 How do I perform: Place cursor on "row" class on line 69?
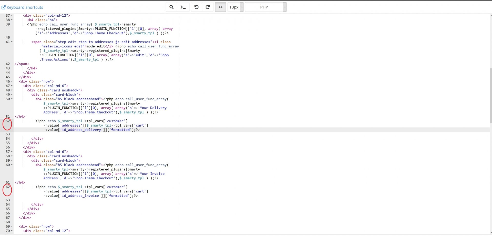click(47, 227)
